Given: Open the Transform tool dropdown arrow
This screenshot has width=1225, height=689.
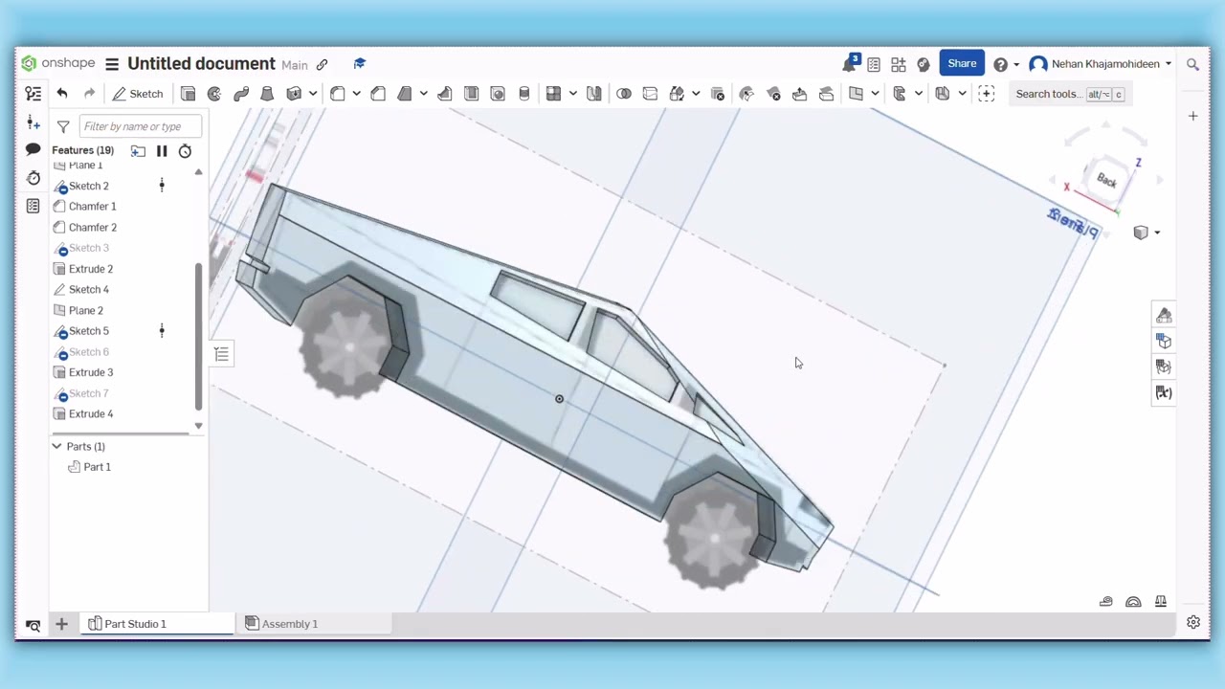Looking at the screenshot, I should [696, 94].
